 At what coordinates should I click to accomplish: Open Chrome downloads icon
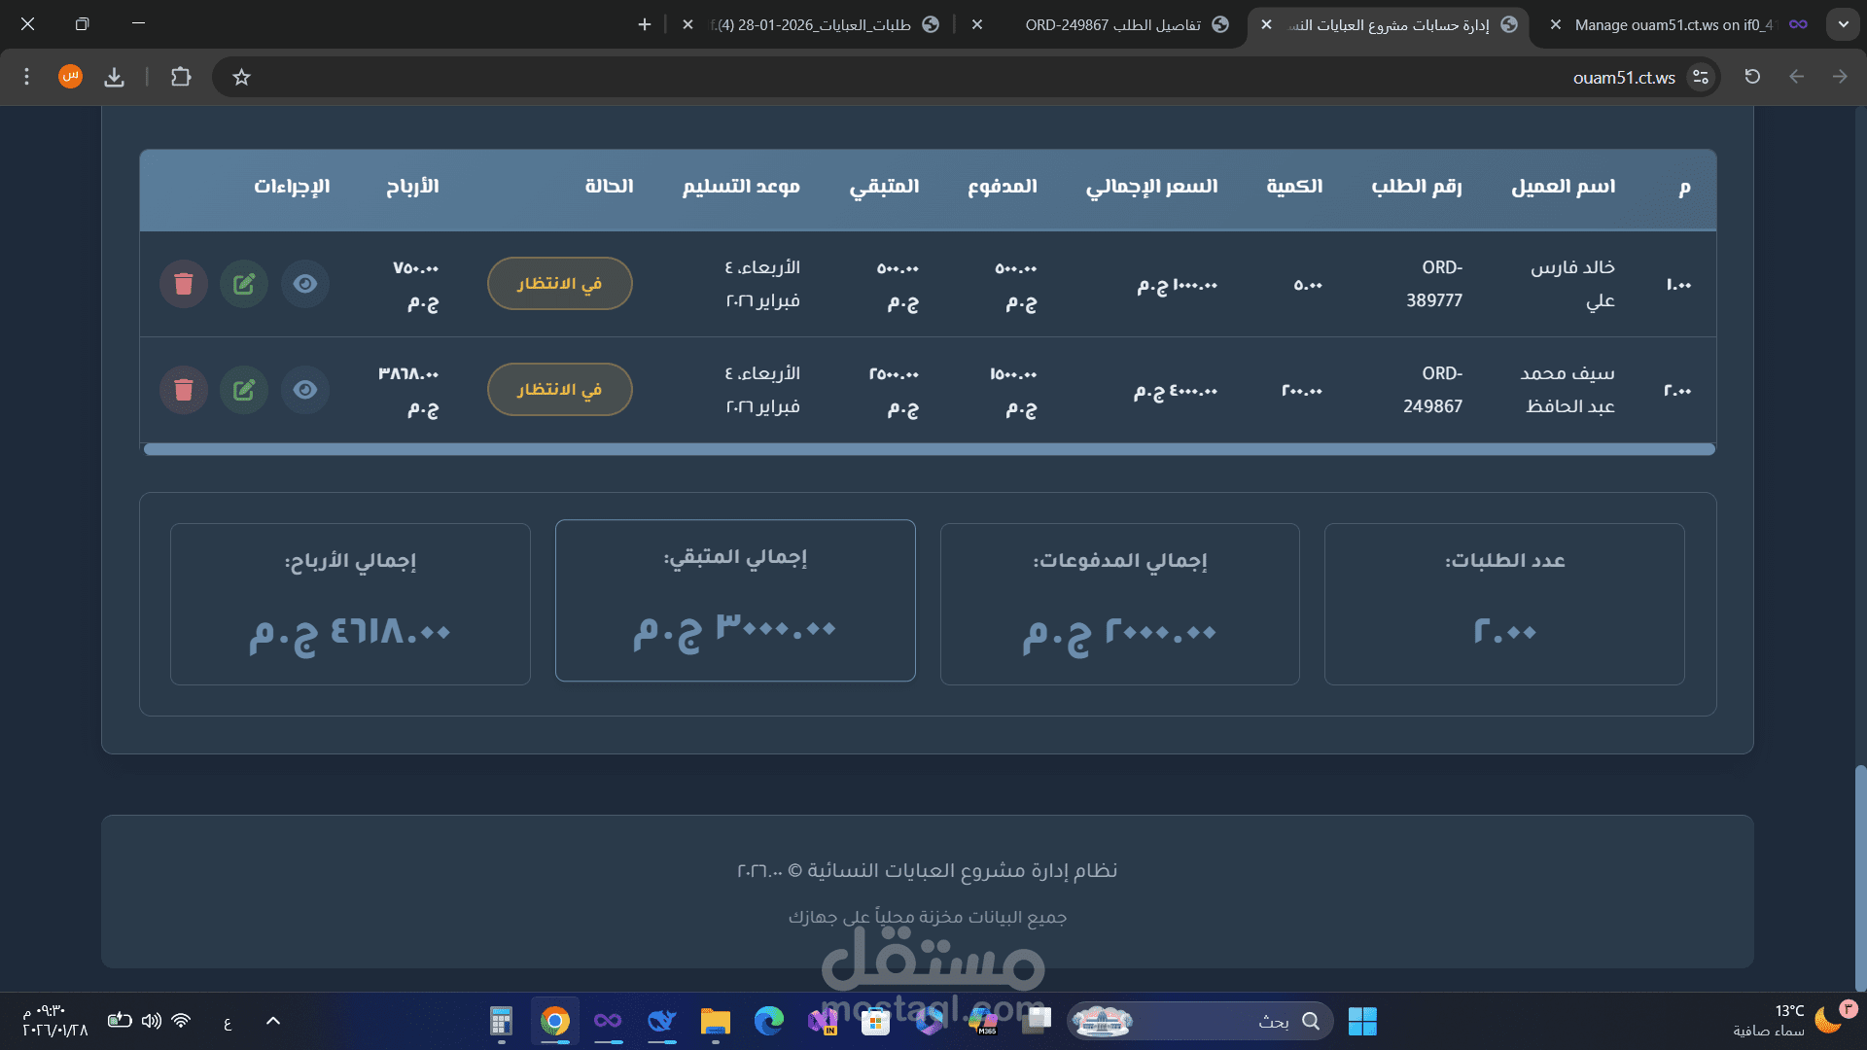[115, 77]
